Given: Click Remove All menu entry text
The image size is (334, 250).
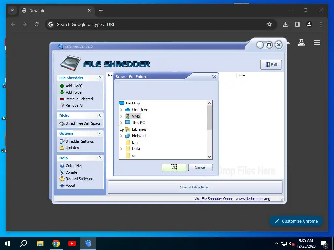Looking at the screenshot, I should [x=74, y=105].
